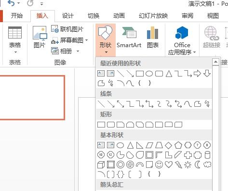Pick the lightning bolt shape

click(x=178, y=165)
